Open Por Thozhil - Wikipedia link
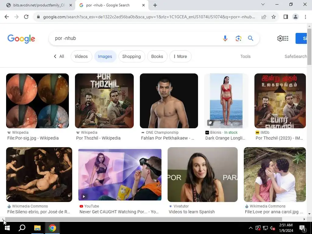 pos(98,138)
